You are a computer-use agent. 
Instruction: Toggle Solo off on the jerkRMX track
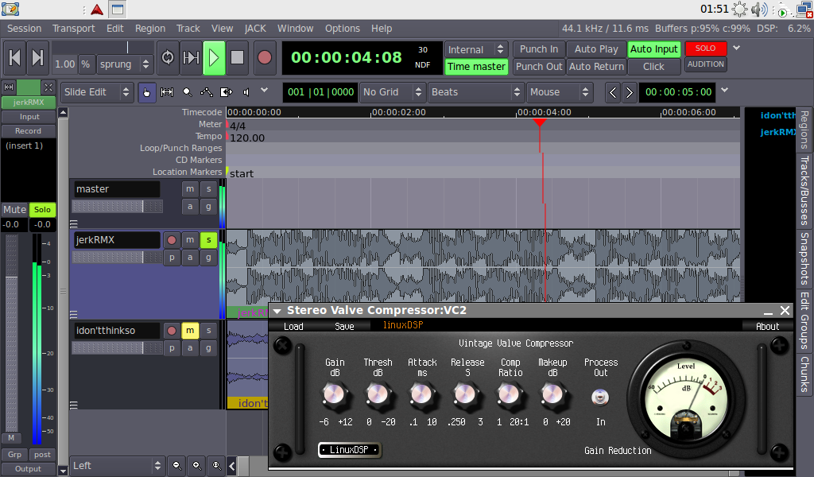(208, 239)
